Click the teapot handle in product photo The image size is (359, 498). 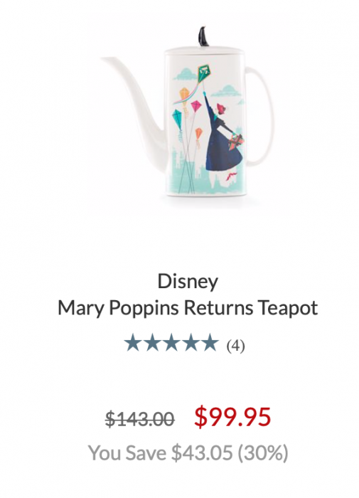point(259,115)
